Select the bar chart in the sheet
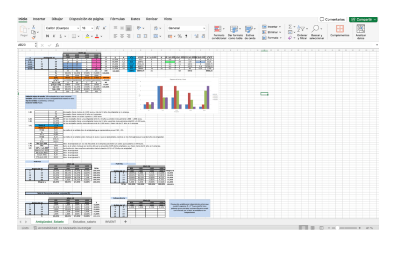 178,95
